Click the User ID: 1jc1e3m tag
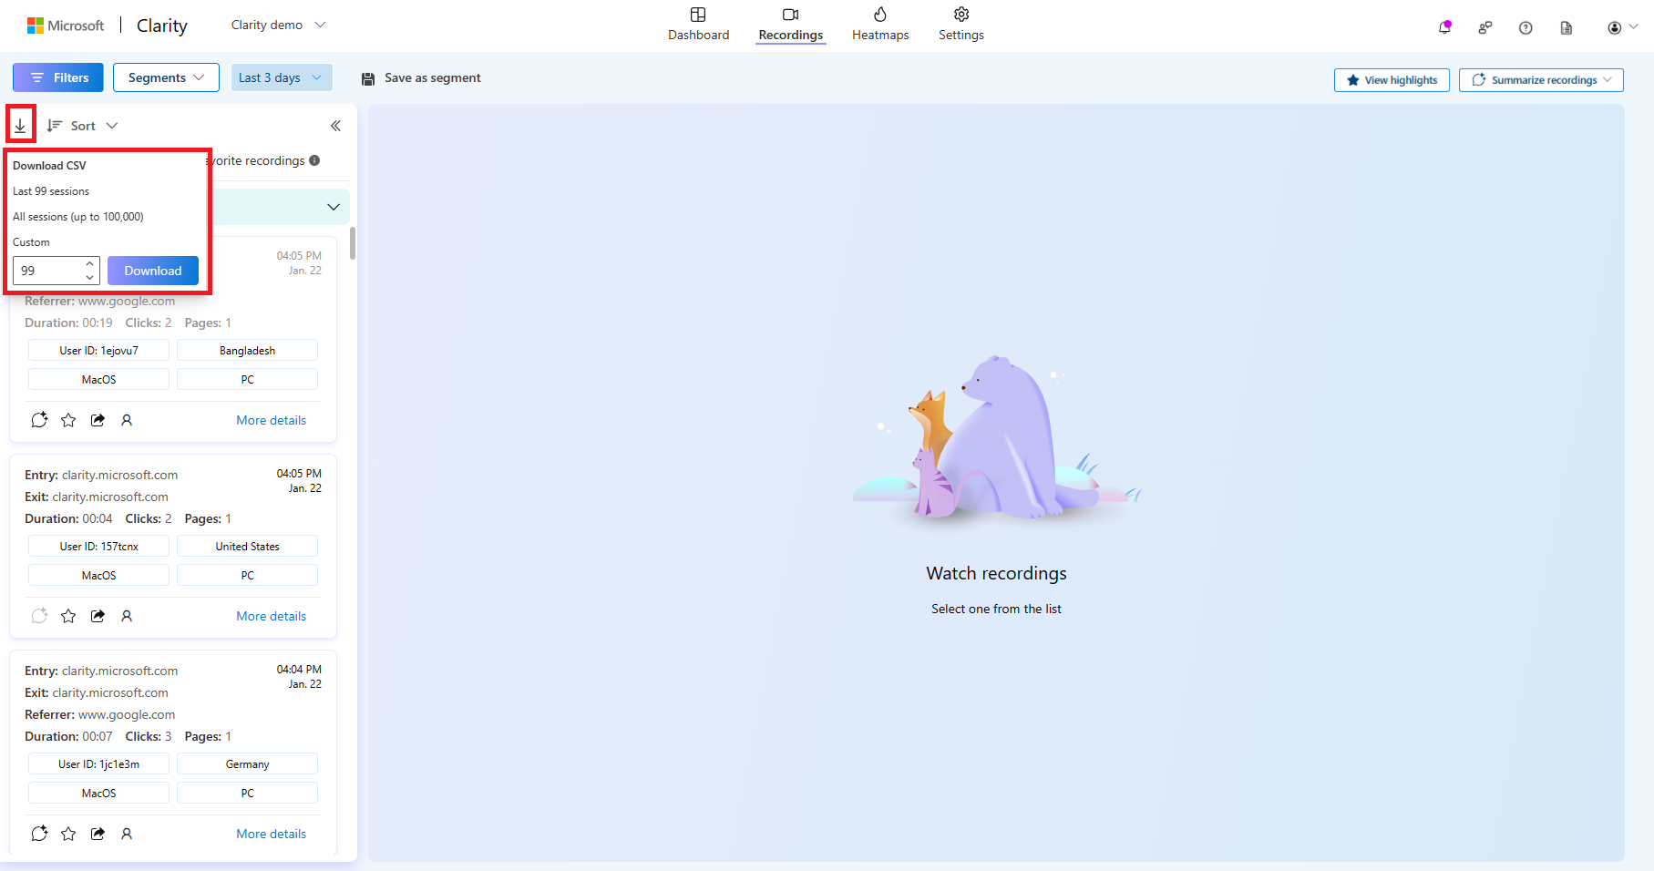This screenshot has height=871, width=1654. 99,764
